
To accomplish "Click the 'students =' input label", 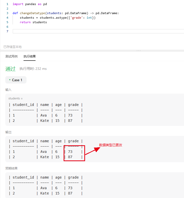I will coord(15,98).
